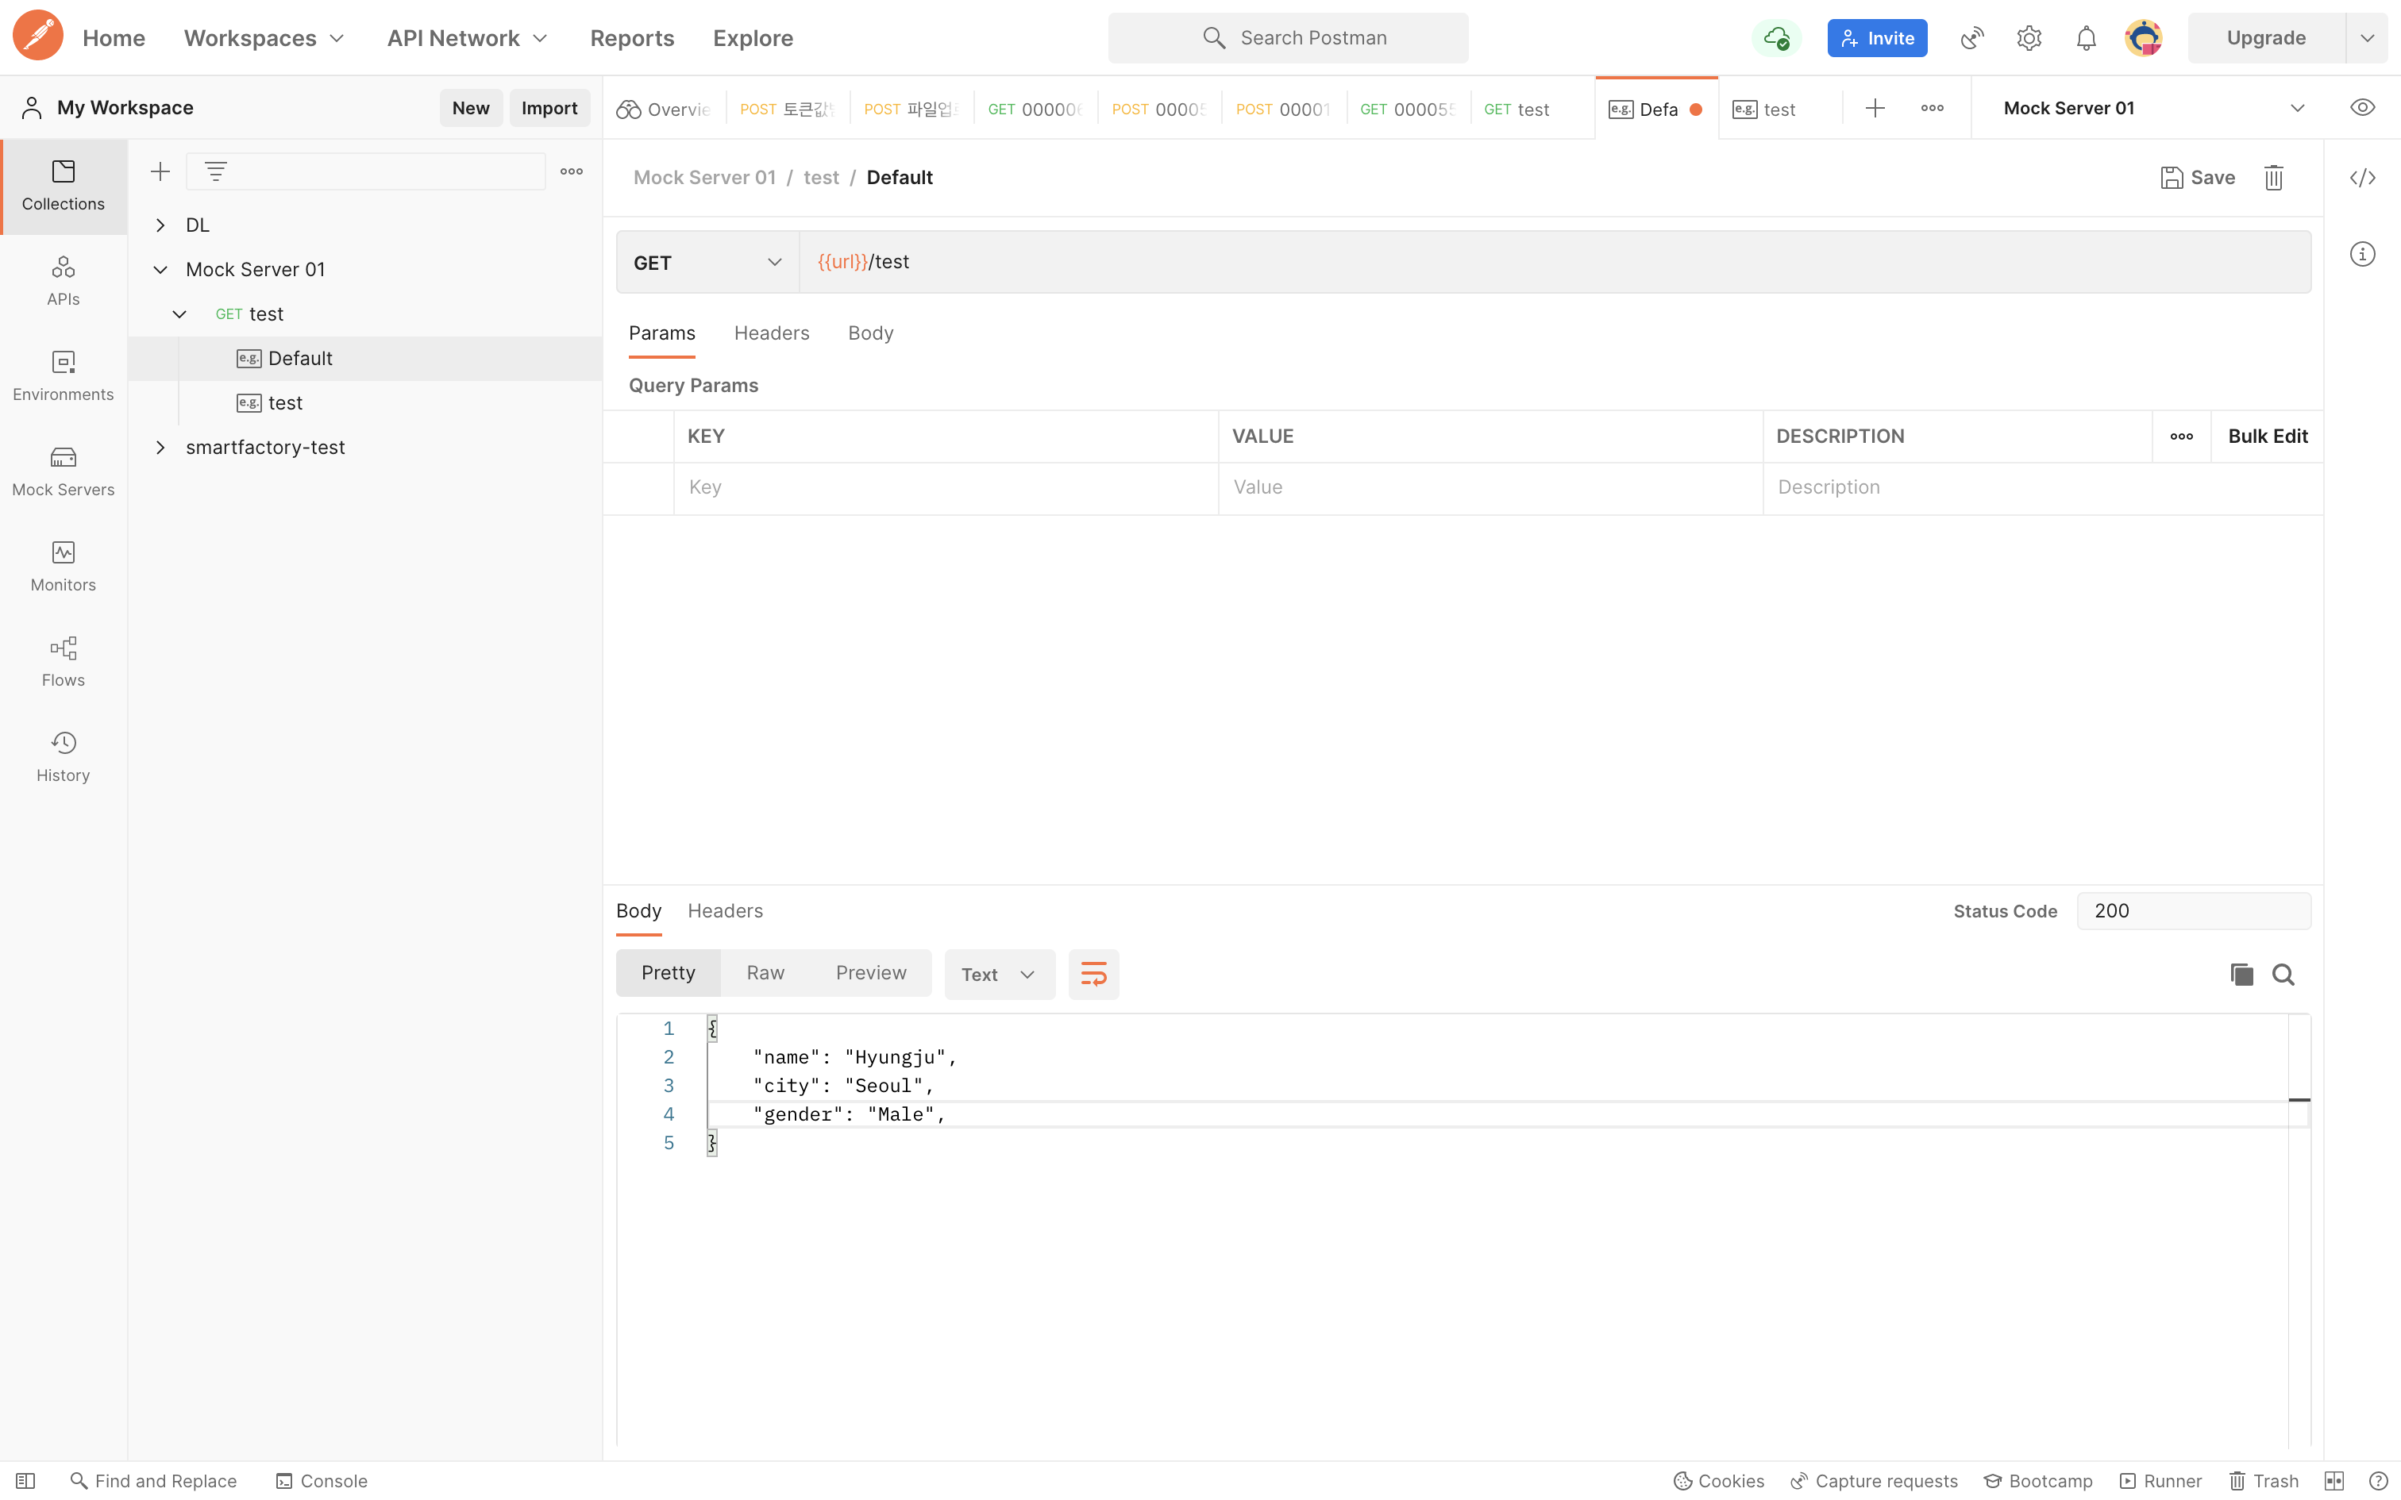Open the notifications bell
This screenshot has width=2401, height=1500.
click(x=2086, y=38)
